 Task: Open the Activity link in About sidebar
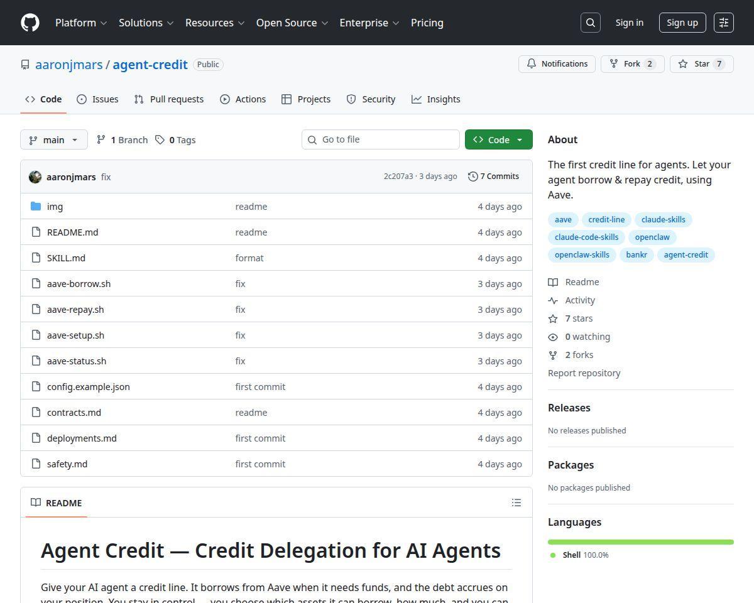click(572, 300)
